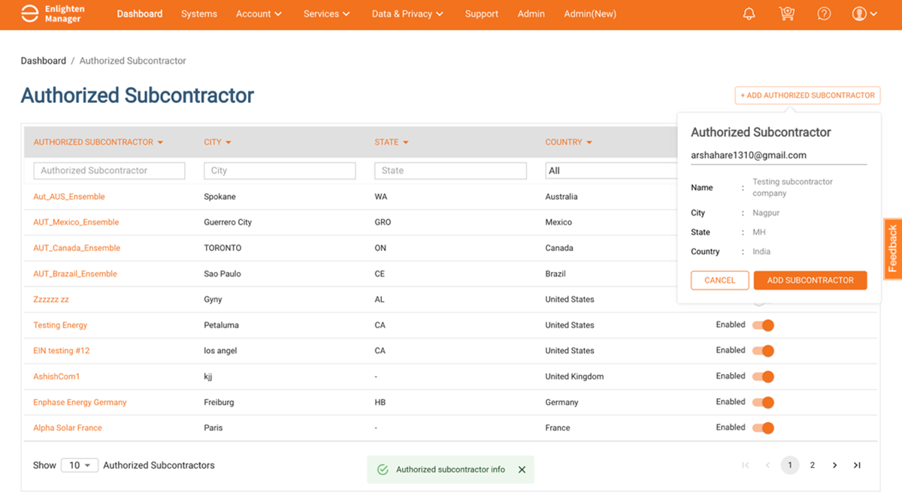Open the Aut_AUS_Ensemble link
The height and width of the screenshot is (498, 902).
(69, 197)
